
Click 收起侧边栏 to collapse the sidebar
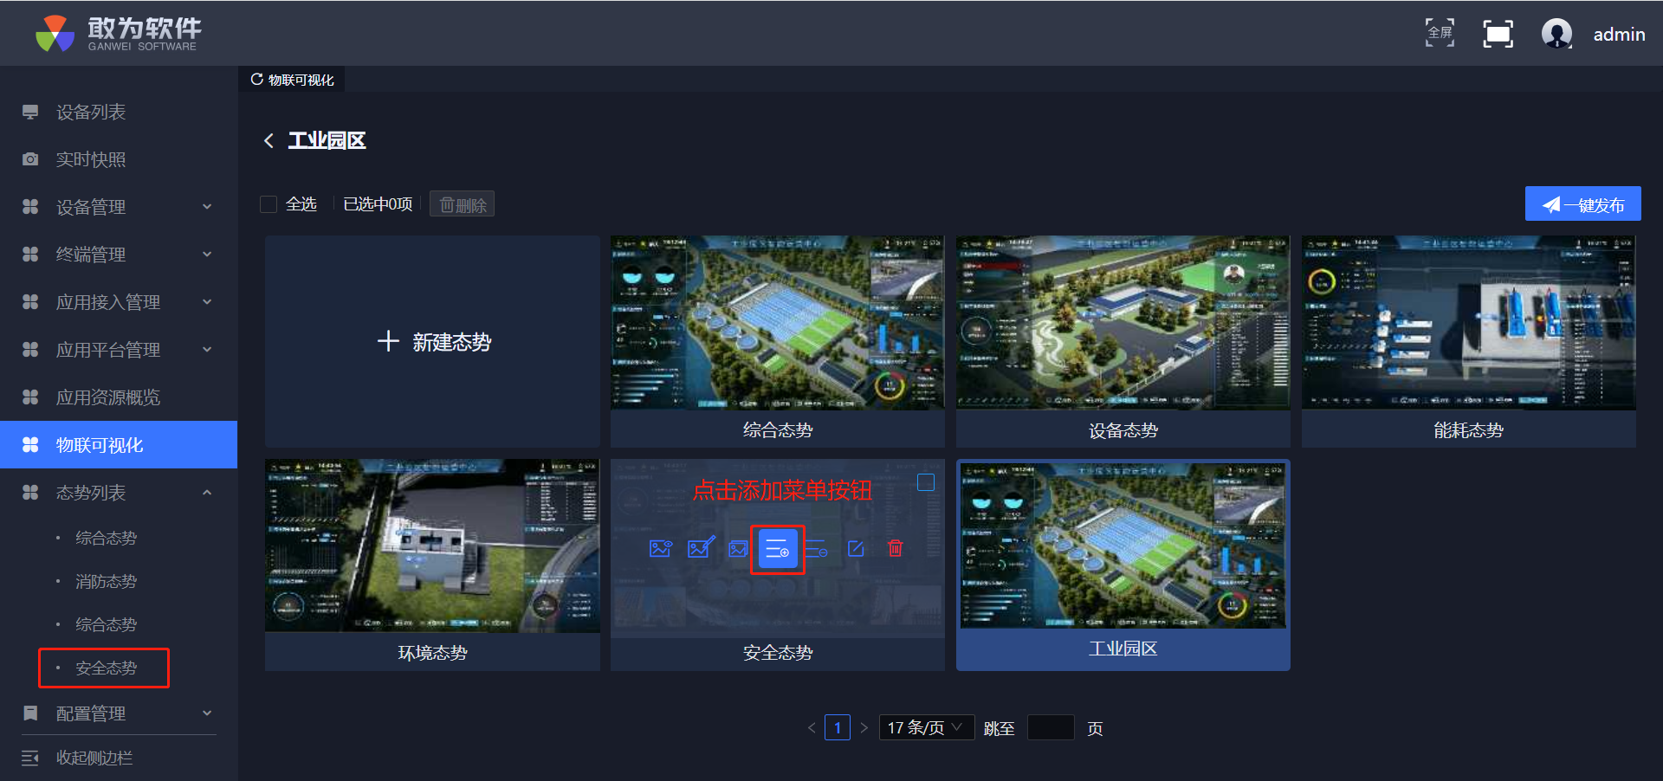pos(94,758)
